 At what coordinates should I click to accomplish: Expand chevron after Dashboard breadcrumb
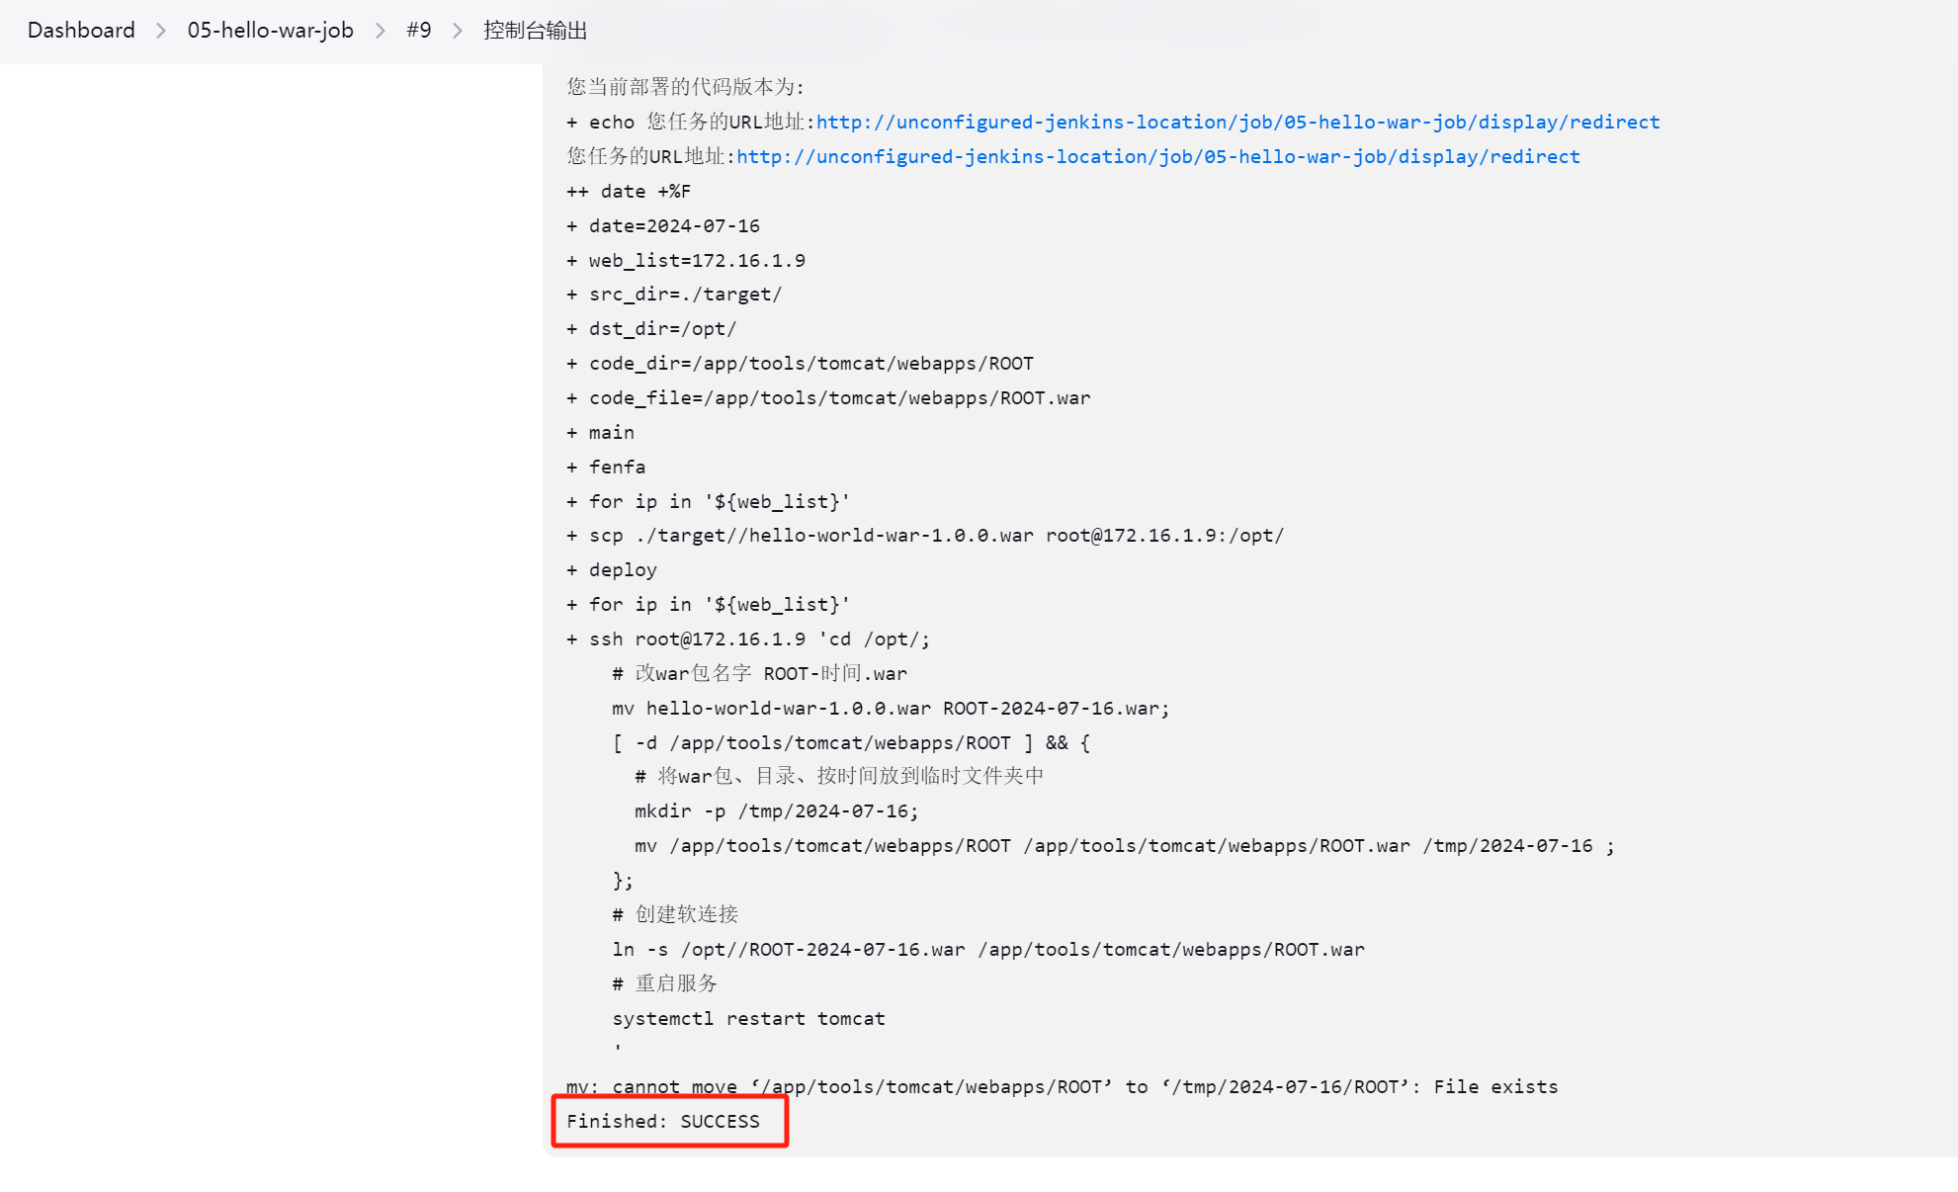coord(161,31)
